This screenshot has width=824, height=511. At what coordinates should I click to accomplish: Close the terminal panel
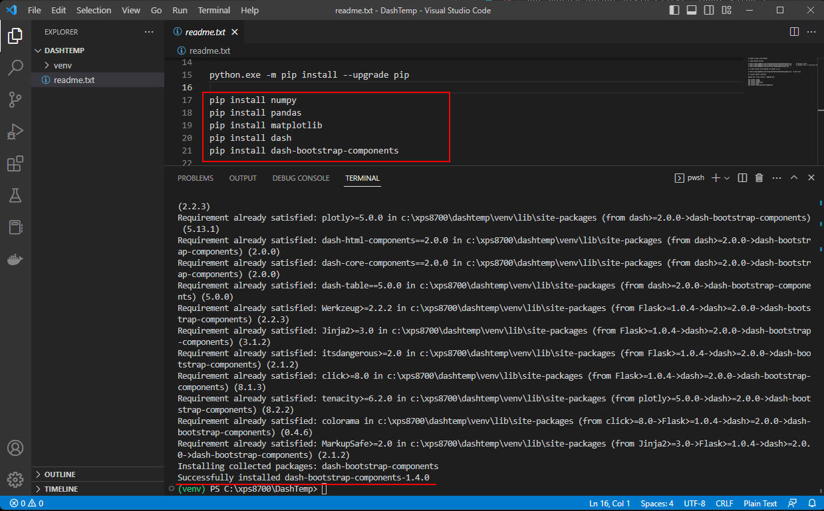pyautogui.click(x=811, y=178)
